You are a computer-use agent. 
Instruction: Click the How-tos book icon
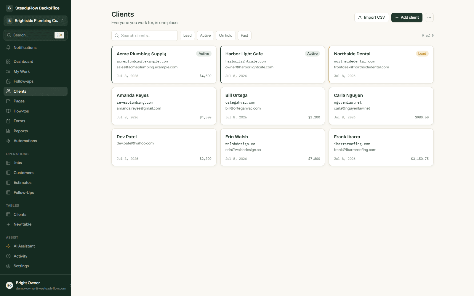coord(8,111)
